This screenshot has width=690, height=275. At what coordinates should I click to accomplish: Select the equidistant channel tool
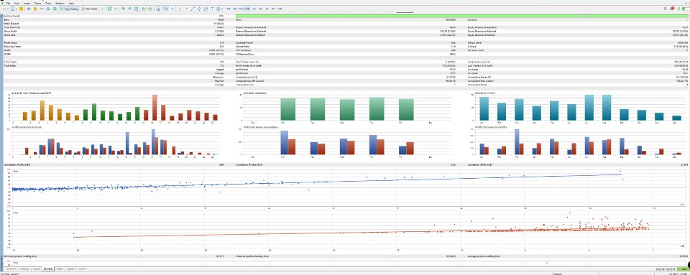(x=199, y=9)
